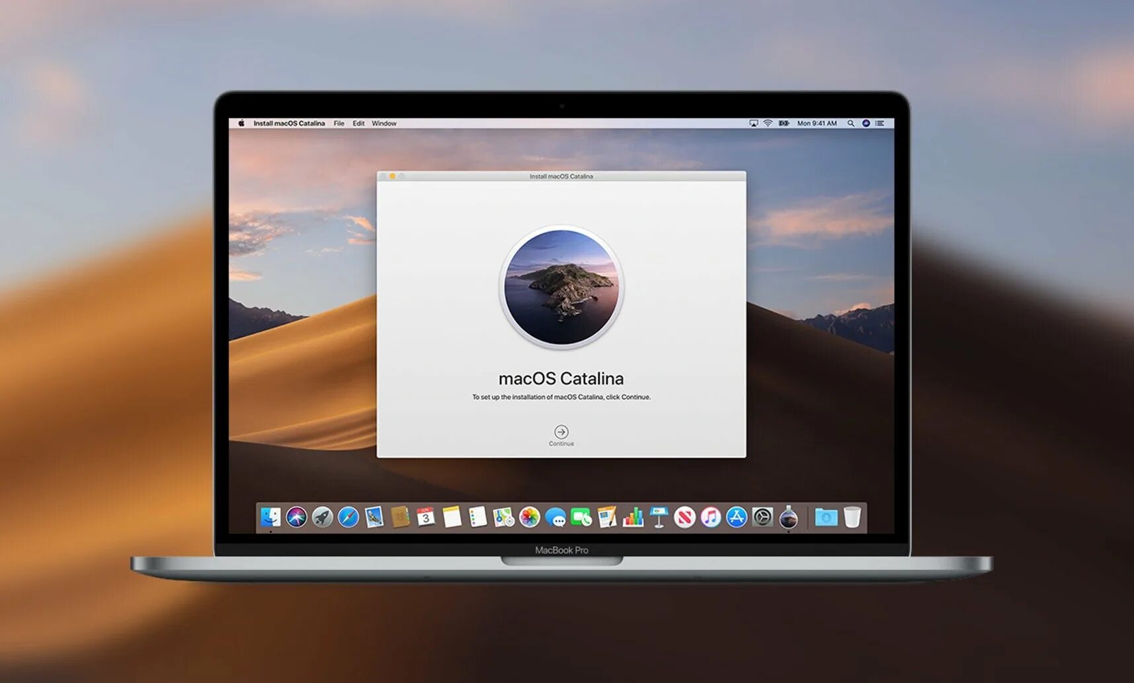Open the Wi-Fi status menu
Viewport: 1134px width, 683px height.
tap(768, 124)
